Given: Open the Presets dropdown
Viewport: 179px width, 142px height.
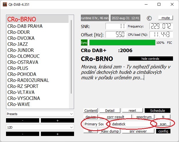Looking at the screenshot, I should tap(40, 114).
